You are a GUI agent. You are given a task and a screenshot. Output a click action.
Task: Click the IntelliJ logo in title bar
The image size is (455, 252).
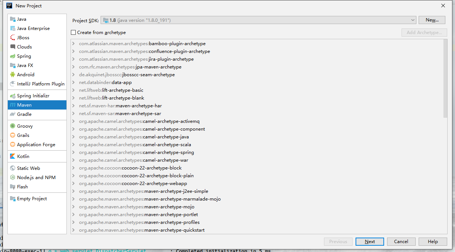pyautogui.click(x=9, y=6)
